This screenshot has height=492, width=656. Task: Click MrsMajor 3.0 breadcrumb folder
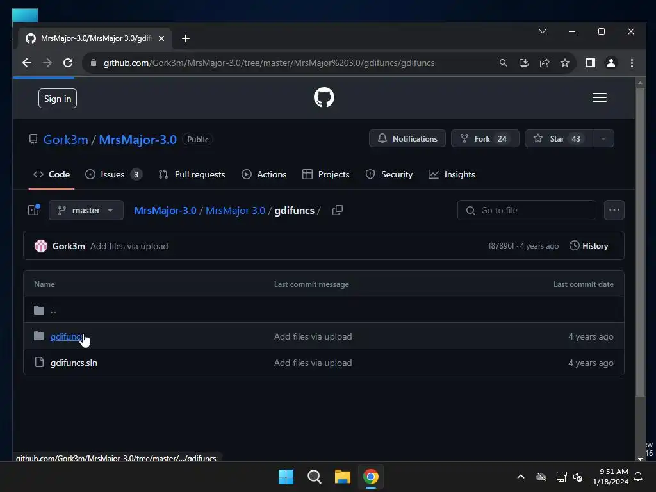[235, 210]
